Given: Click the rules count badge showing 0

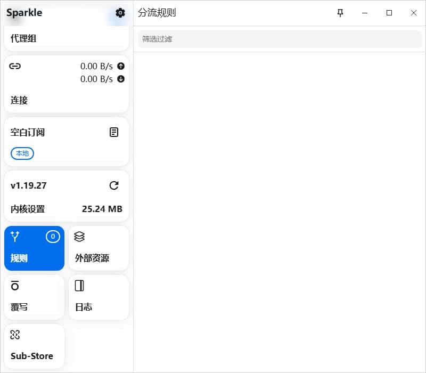Looking at the screenshot, I should pyautogui.click(x=53, y=237).
